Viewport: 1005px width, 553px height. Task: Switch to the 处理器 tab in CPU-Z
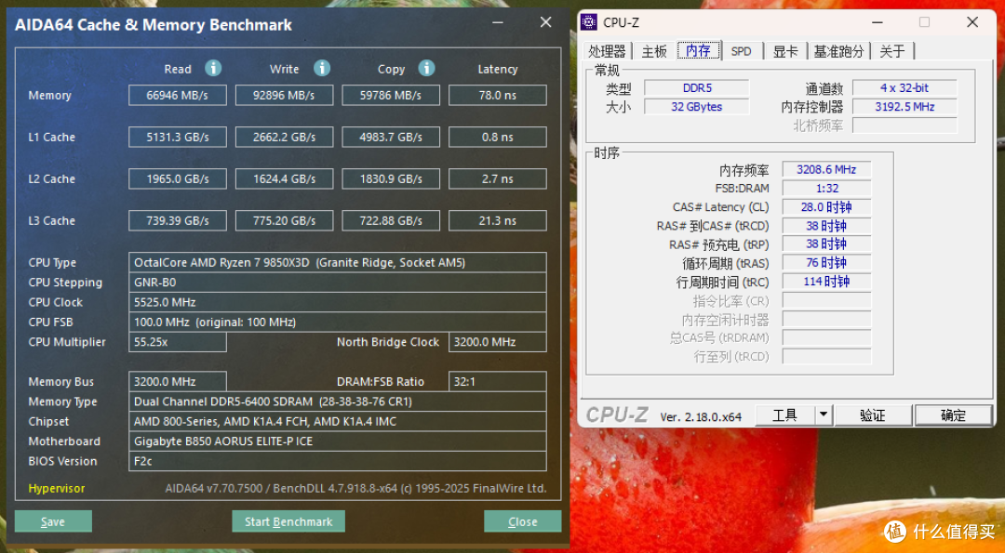click(607, 51)
